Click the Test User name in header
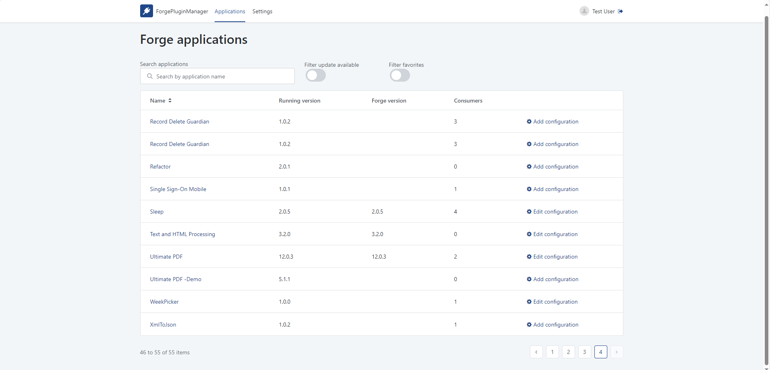Viewport: 770px width, 370px height. 603,11
